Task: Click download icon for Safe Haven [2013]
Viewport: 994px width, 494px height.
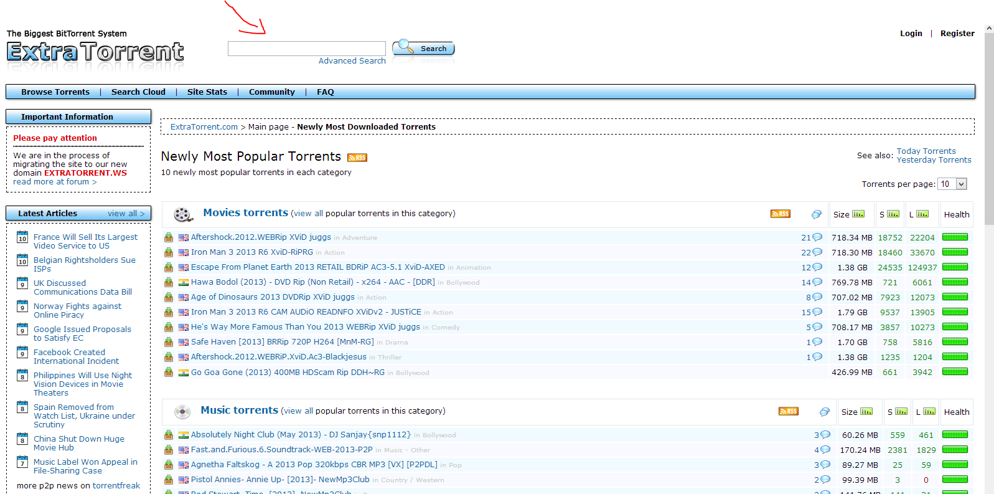Action: pos(169,342)
